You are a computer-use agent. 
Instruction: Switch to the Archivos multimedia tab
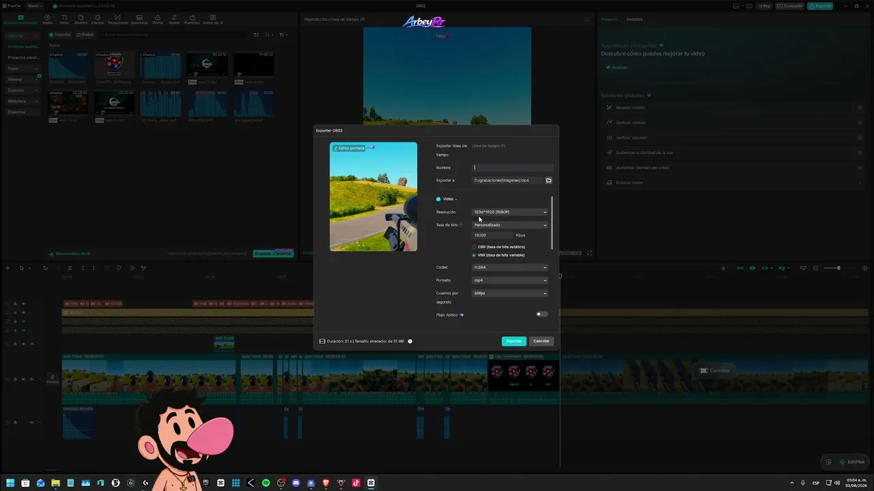pos(20,19)
